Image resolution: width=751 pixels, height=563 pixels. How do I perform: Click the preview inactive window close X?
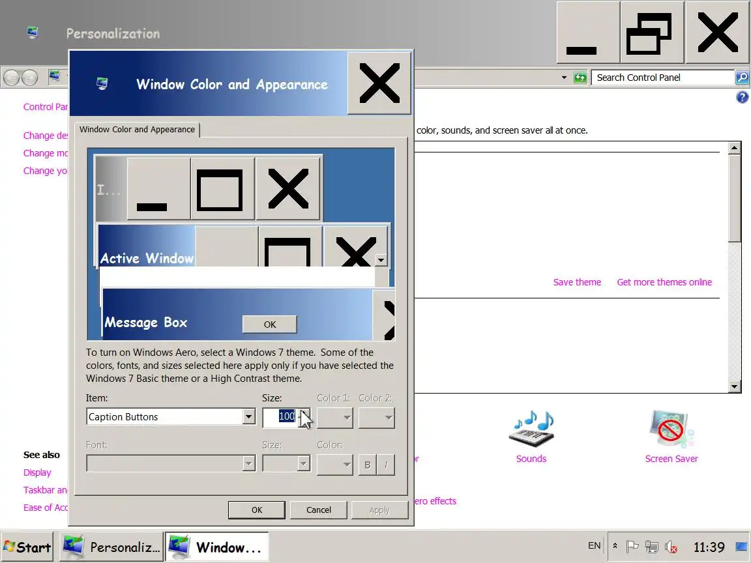click(288, 189)
